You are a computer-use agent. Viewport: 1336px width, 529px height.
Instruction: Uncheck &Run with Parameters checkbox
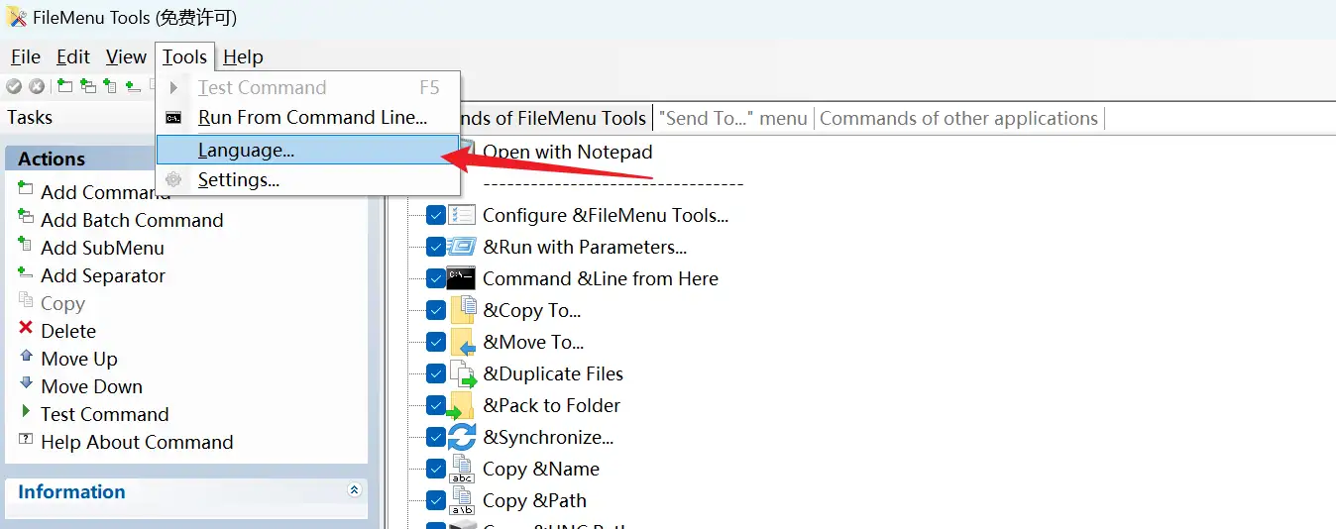pyautogui.click(x=436, y=247)
